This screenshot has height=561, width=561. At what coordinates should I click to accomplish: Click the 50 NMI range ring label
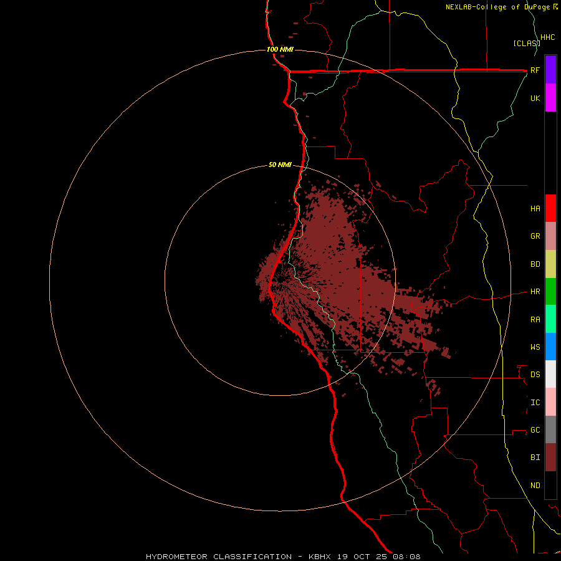[x=280, y=165]
